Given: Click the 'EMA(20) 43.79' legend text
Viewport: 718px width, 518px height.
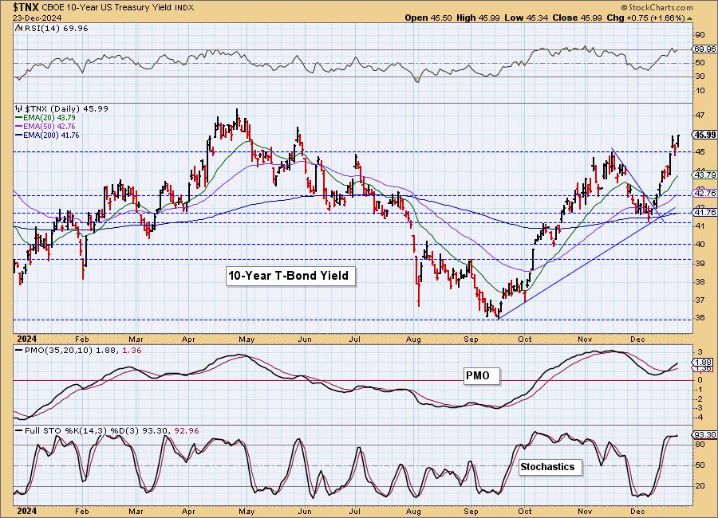Looking at the screenshot, I should pos(49,118).
